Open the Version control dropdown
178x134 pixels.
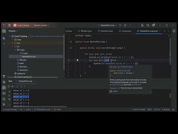point(42,25)
